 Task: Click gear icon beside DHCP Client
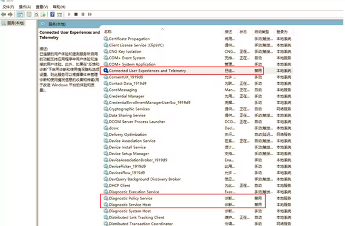(x=106, y=186)
